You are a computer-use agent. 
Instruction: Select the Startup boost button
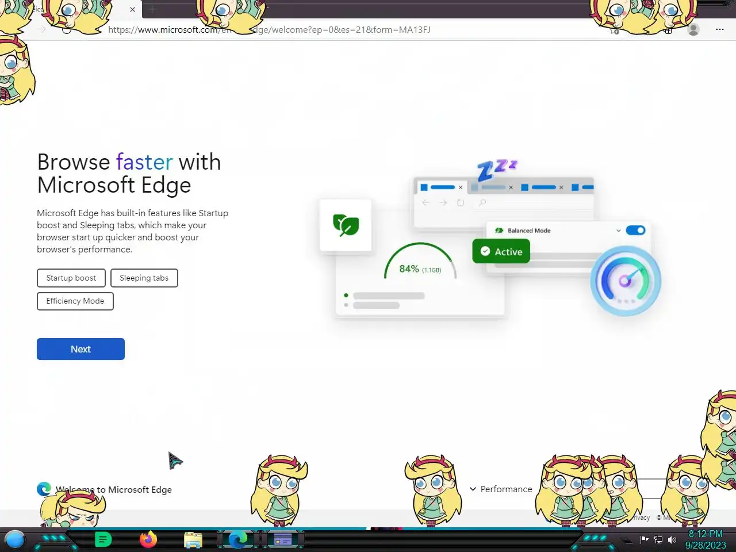(71, 278)
